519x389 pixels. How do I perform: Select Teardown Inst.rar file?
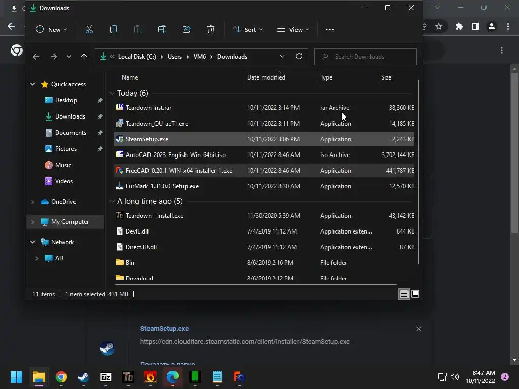[x=264, y=108]
